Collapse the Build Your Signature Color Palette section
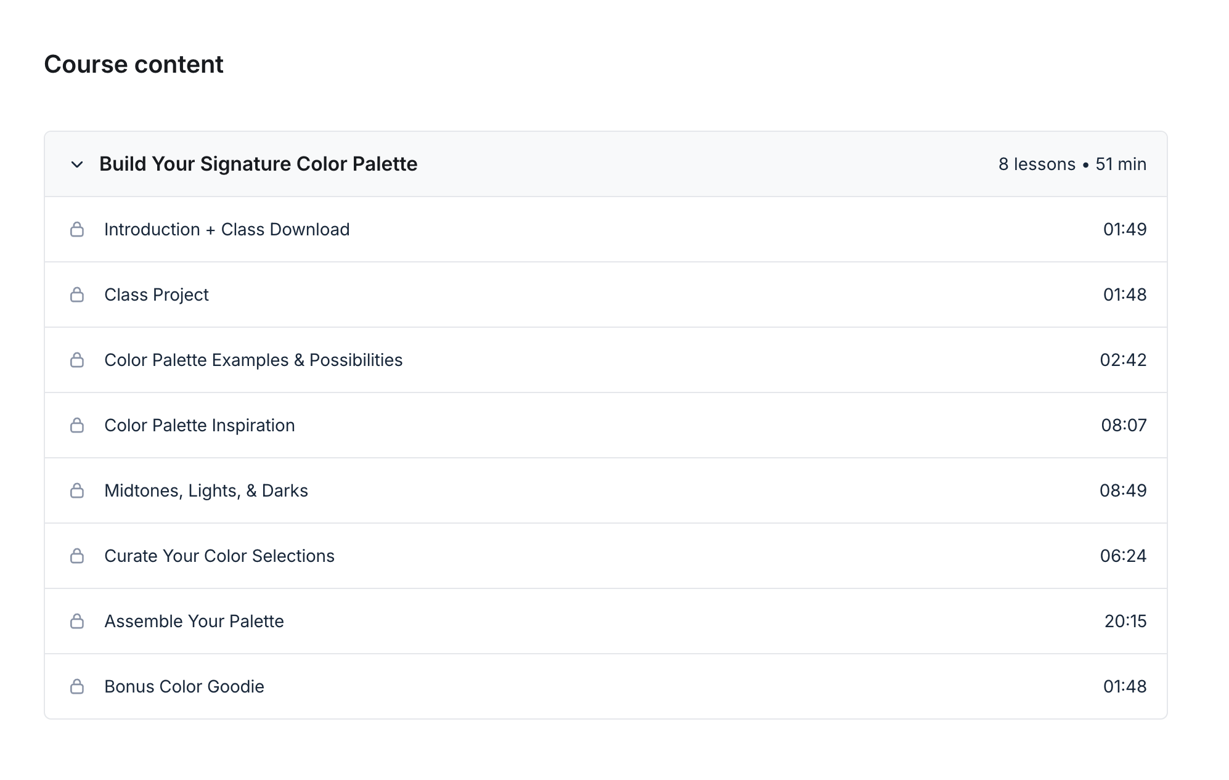Viewport: 1229px width, 780px height. point(76,165)
